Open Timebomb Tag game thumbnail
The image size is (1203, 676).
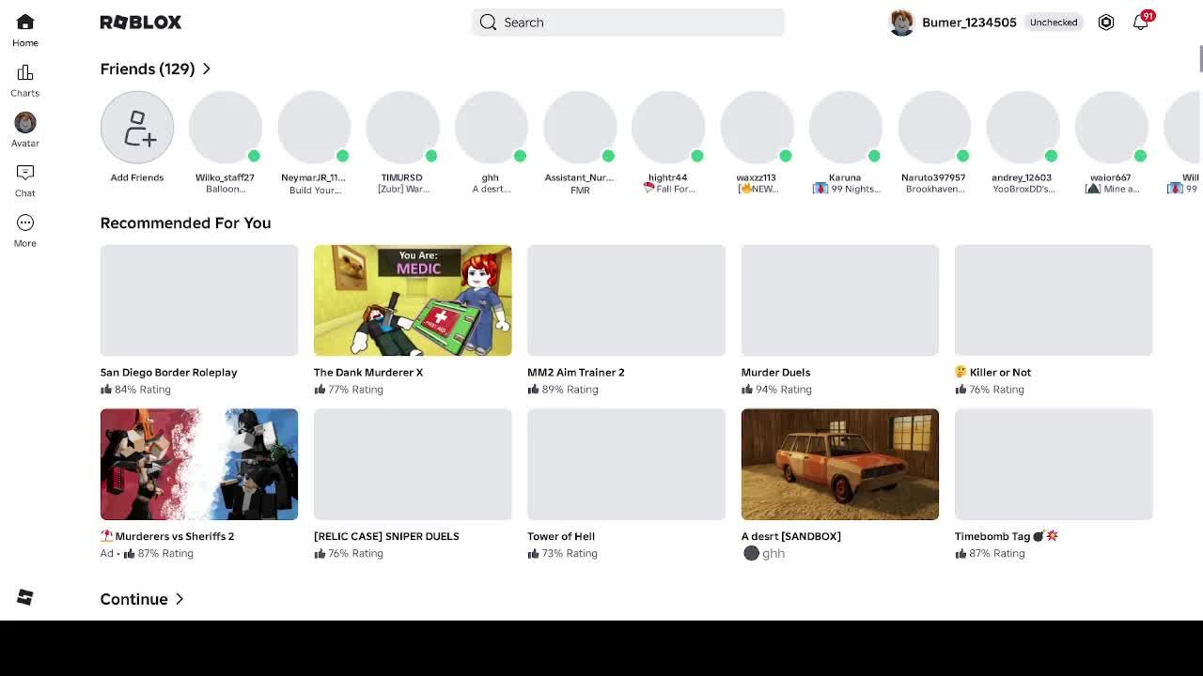pyautogui.click(x=1054, y=464)
